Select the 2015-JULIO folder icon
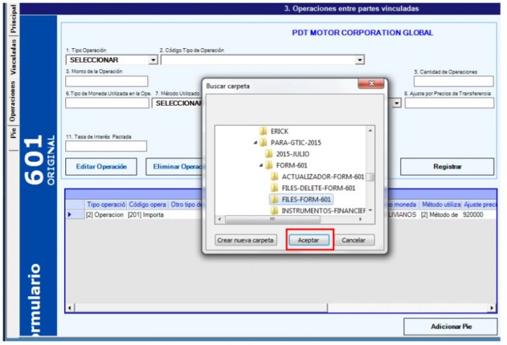 [269, 154]
